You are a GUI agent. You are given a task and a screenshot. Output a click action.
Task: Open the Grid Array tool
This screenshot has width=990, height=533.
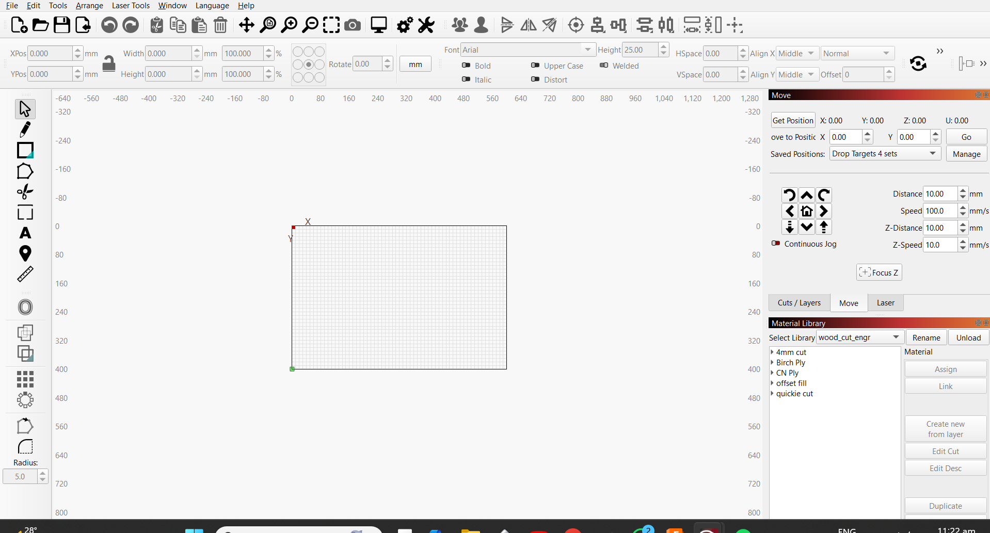(25, 379)
